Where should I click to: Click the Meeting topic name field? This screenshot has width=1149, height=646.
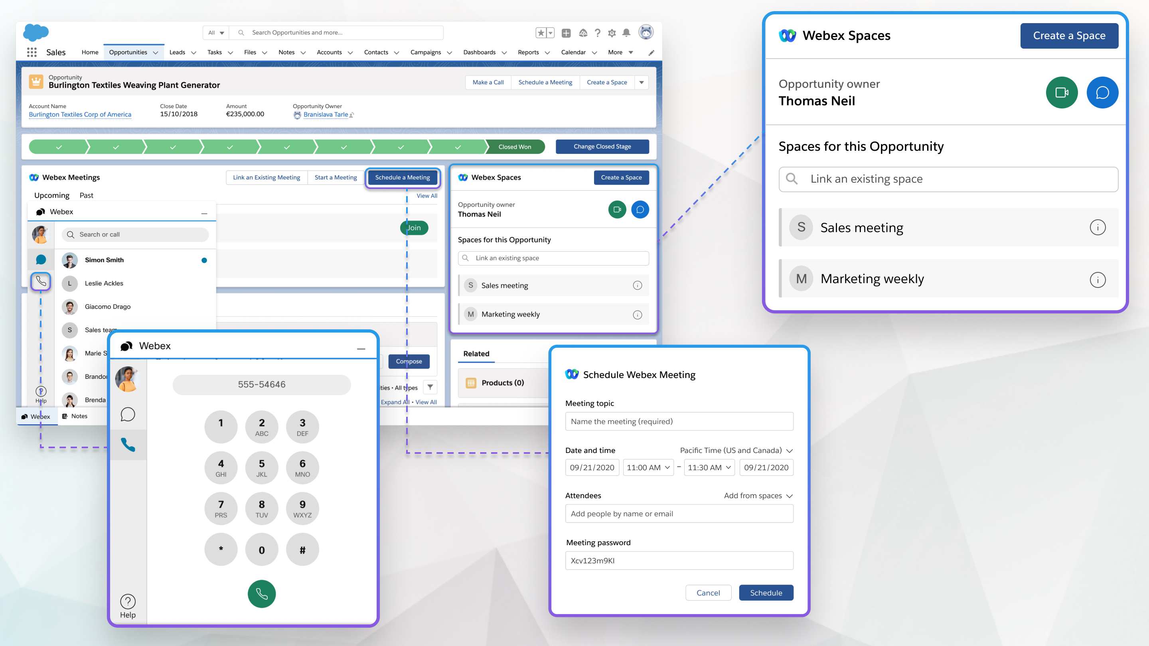(x=679, y=421)
